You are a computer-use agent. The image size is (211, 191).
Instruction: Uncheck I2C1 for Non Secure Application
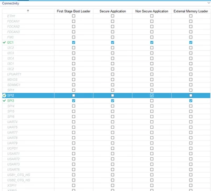[152, 42]
